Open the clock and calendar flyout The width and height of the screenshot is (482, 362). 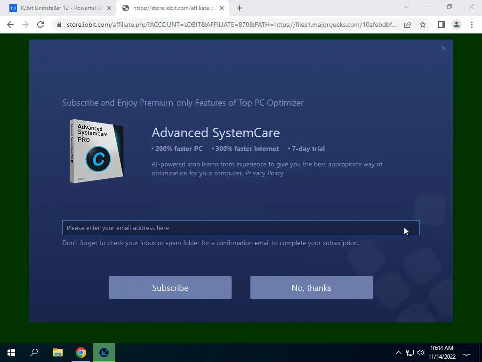(x=442, y=353)
